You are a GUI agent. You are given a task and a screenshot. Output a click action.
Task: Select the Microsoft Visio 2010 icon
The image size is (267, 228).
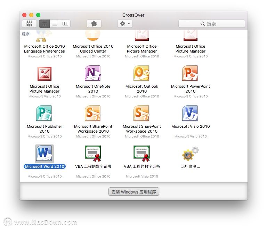point(190,113)
